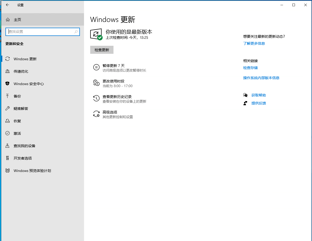Screen dimensions: 312x241
Task: Click the 其他更新控制和设置 description
Action: 118,117
